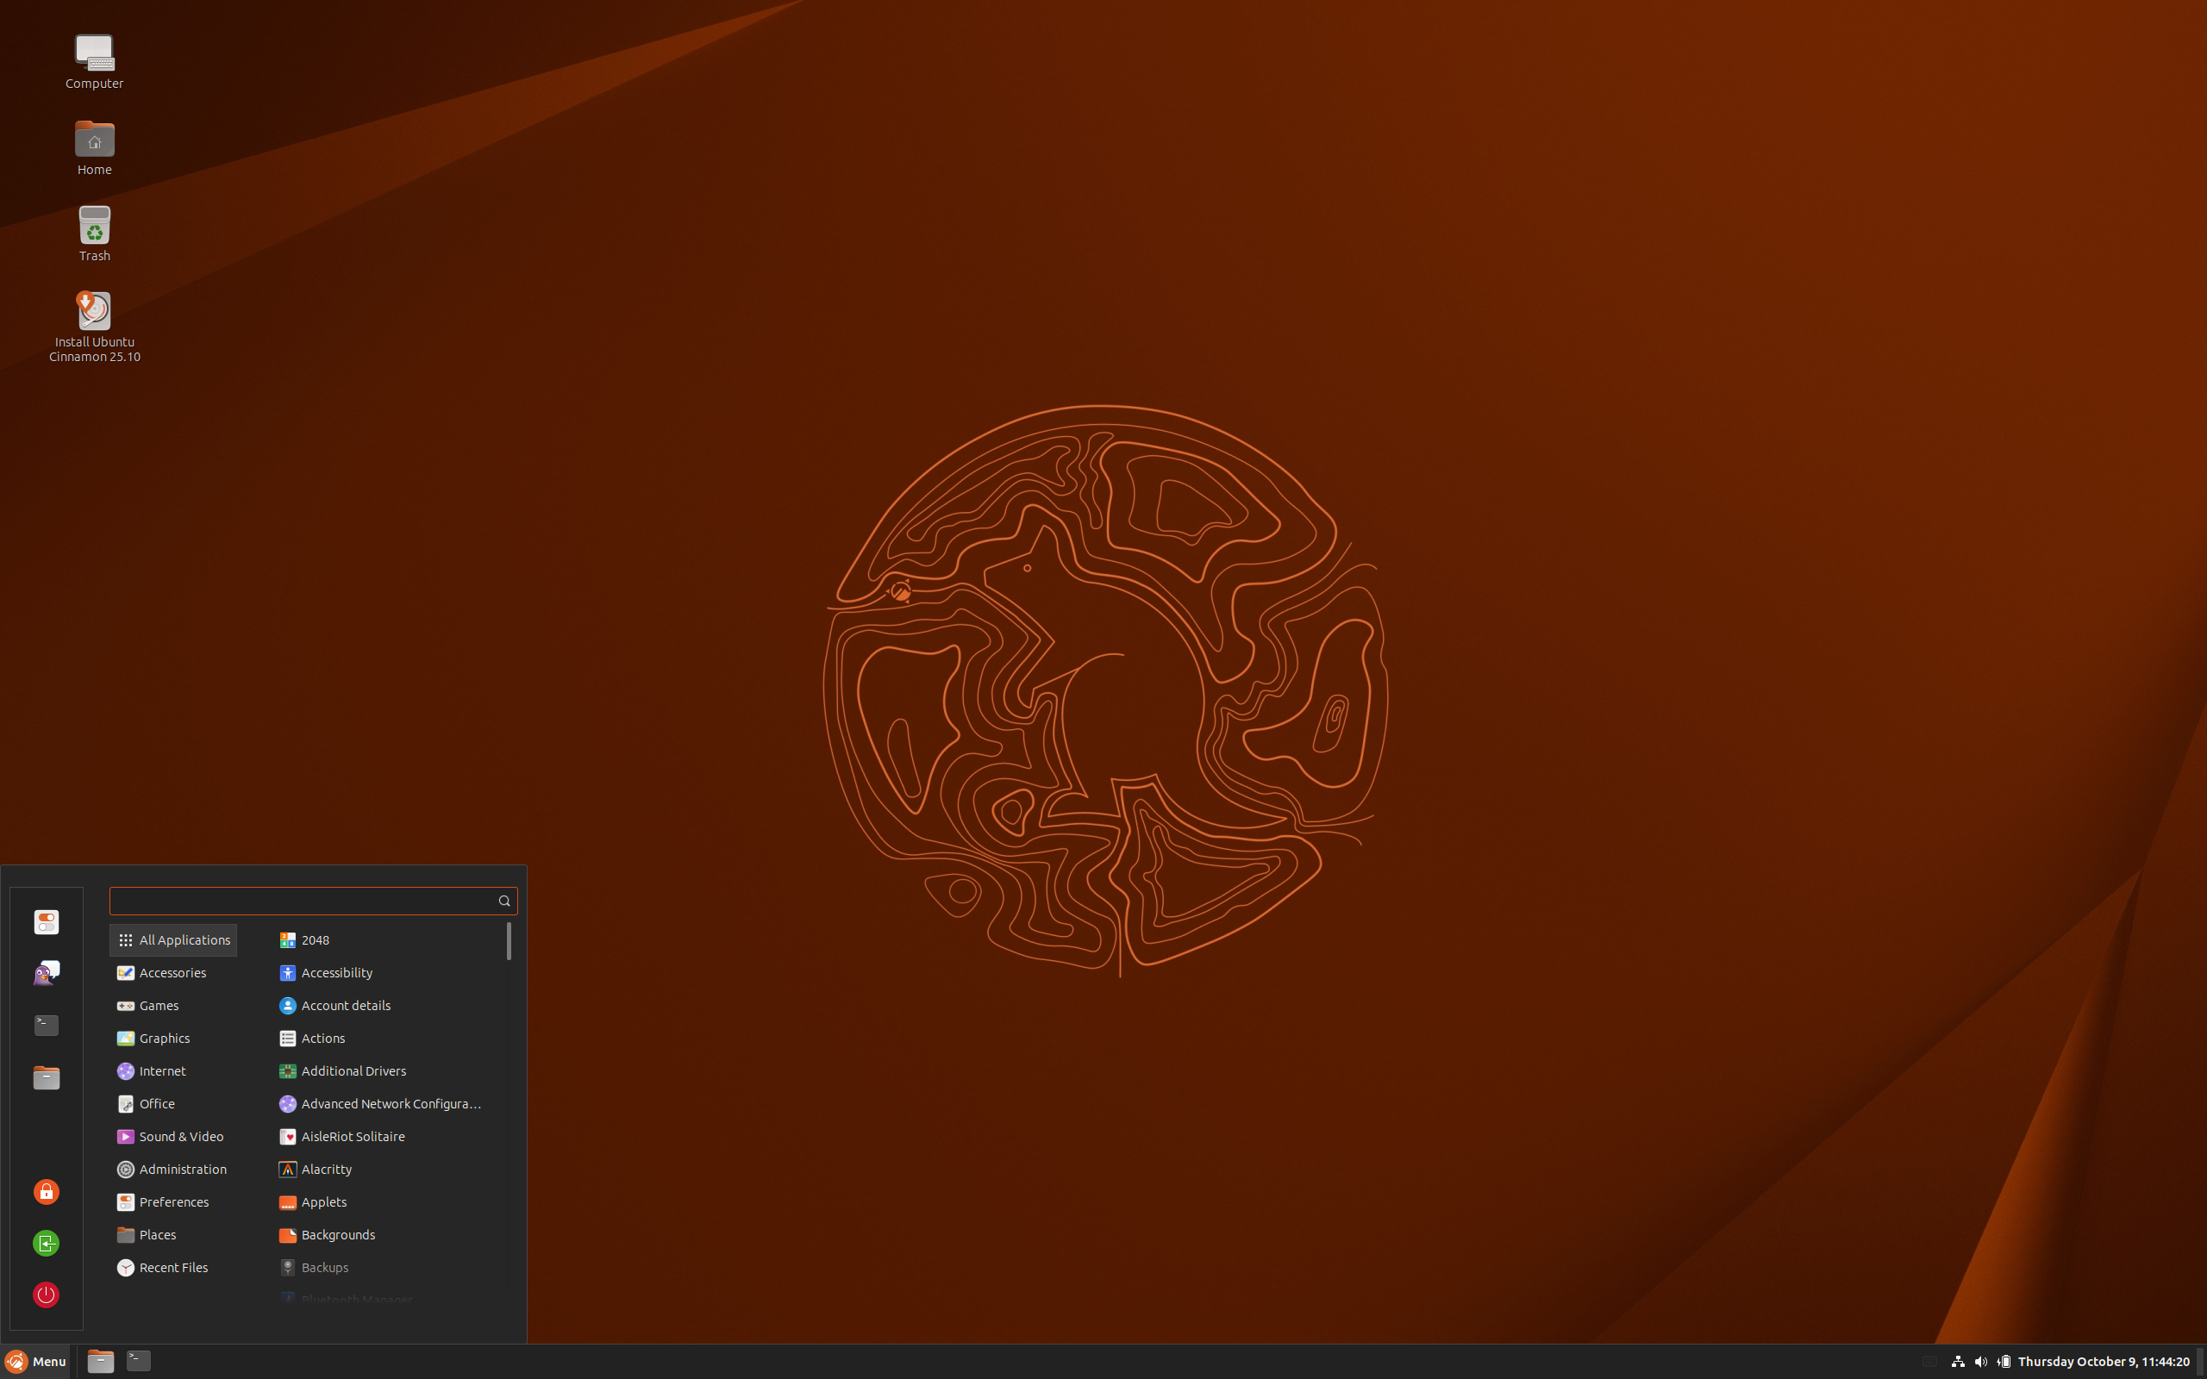The height and width of the screenshot is (1379, 2207).
Task: Launch Pidgin from menu favorites sidebar
Action: pos(47,973)
